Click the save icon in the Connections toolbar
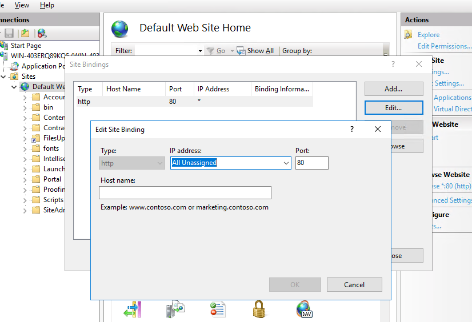The height and width of the screenshot is (322, 472). click(x=9, y=33)
